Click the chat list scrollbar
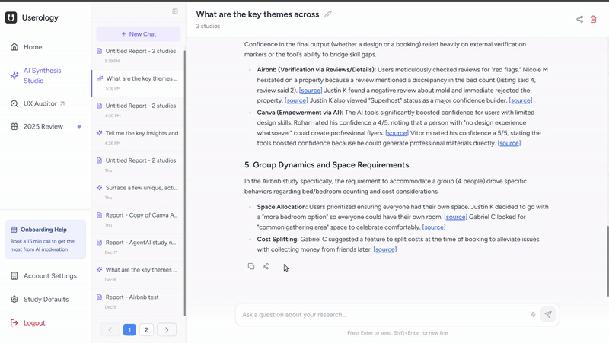Image resolution: width=609 pixels, height=343 pixels. click(x=184, y=183)
